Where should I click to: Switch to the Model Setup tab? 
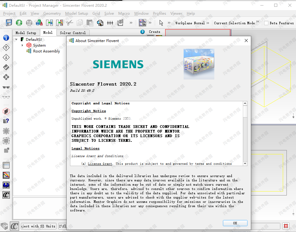point(26,33)
